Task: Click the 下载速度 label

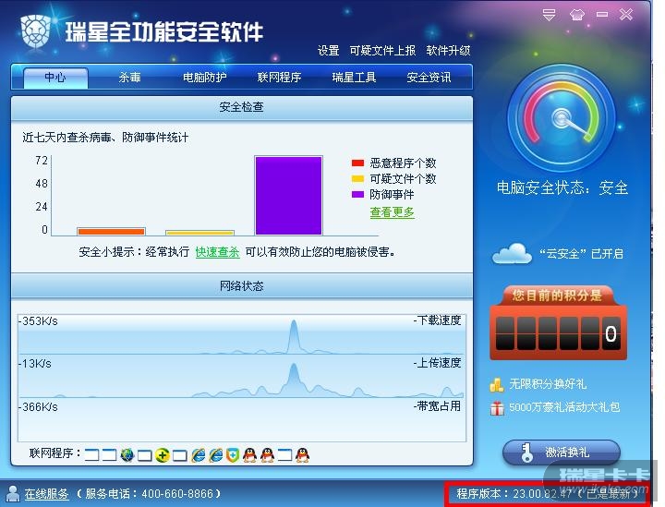Action: pos(438,320)
